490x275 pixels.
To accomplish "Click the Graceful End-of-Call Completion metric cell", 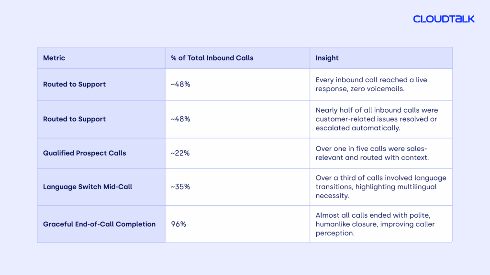I will click(99, 224).
